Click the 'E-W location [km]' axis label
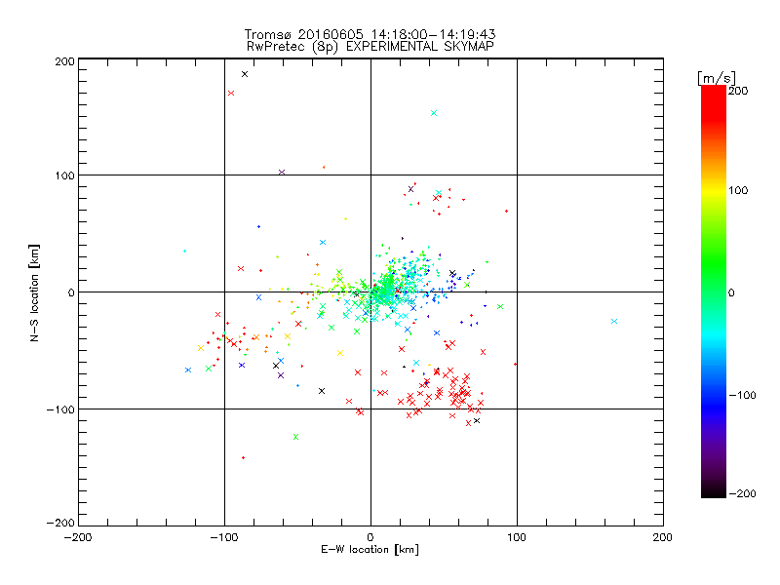This screenshot has width=780, height=585. tap(370, 550)
